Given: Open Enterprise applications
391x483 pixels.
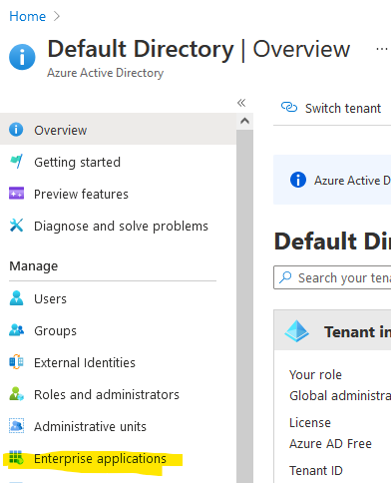Looking at the screenshot, I should coord(100,459).
